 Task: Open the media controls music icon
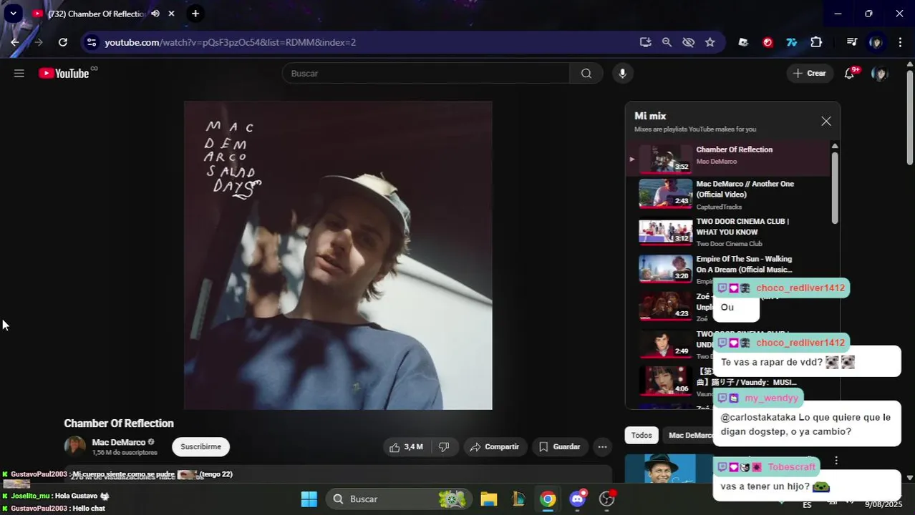point(851,42)
